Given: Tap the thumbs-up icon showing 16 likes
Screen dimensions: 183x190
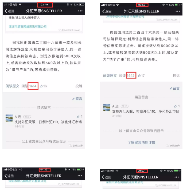Looking at the screenshot, I should pos(41,86).
